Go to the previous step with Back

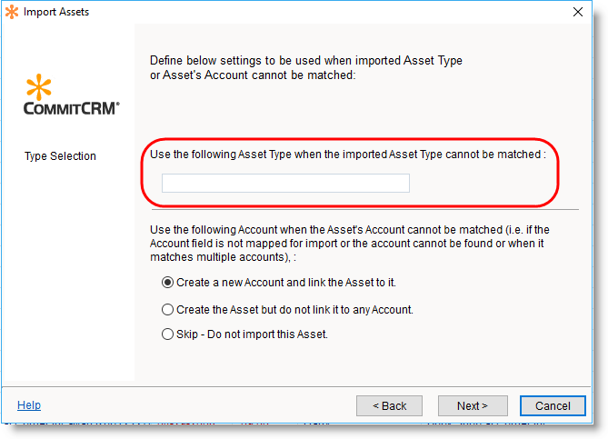point(389,405)
